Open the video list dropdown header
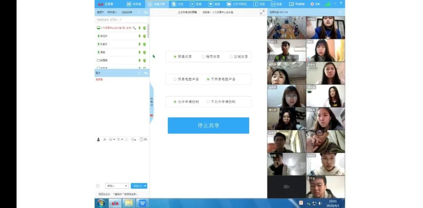Viewport: 423px width, 208px height. (x=278, y=12)
